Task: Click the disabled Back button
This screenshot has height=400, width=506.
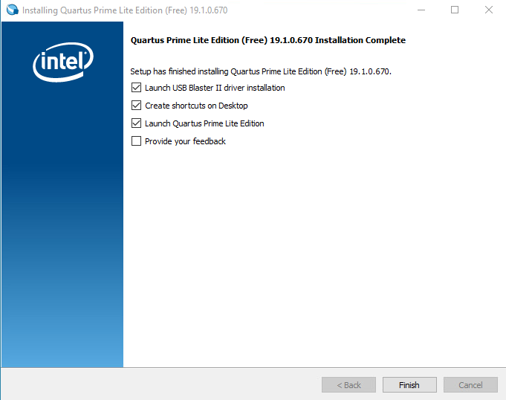Action: tap(348, 385)
